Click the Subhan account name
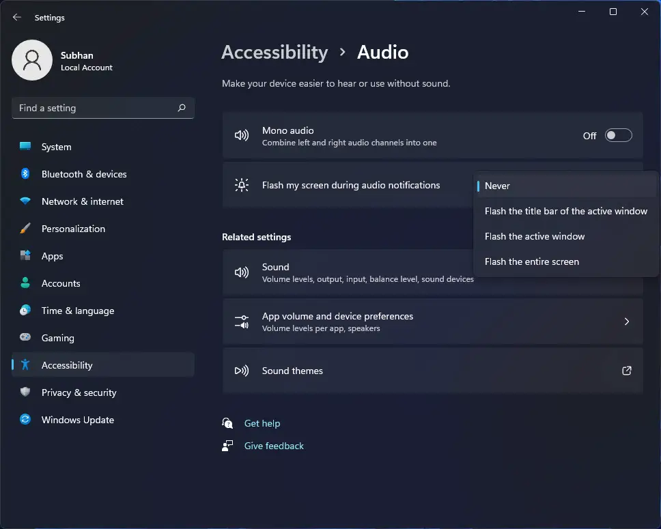This screenshot has height=529, width=661. (x=76, y=55)
